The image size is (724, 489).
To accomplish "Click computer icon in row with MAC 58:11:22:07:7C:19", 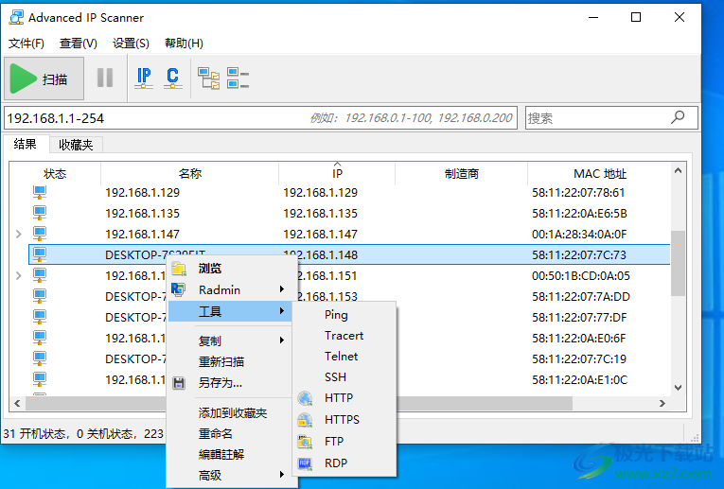I will tap(40, 358).
